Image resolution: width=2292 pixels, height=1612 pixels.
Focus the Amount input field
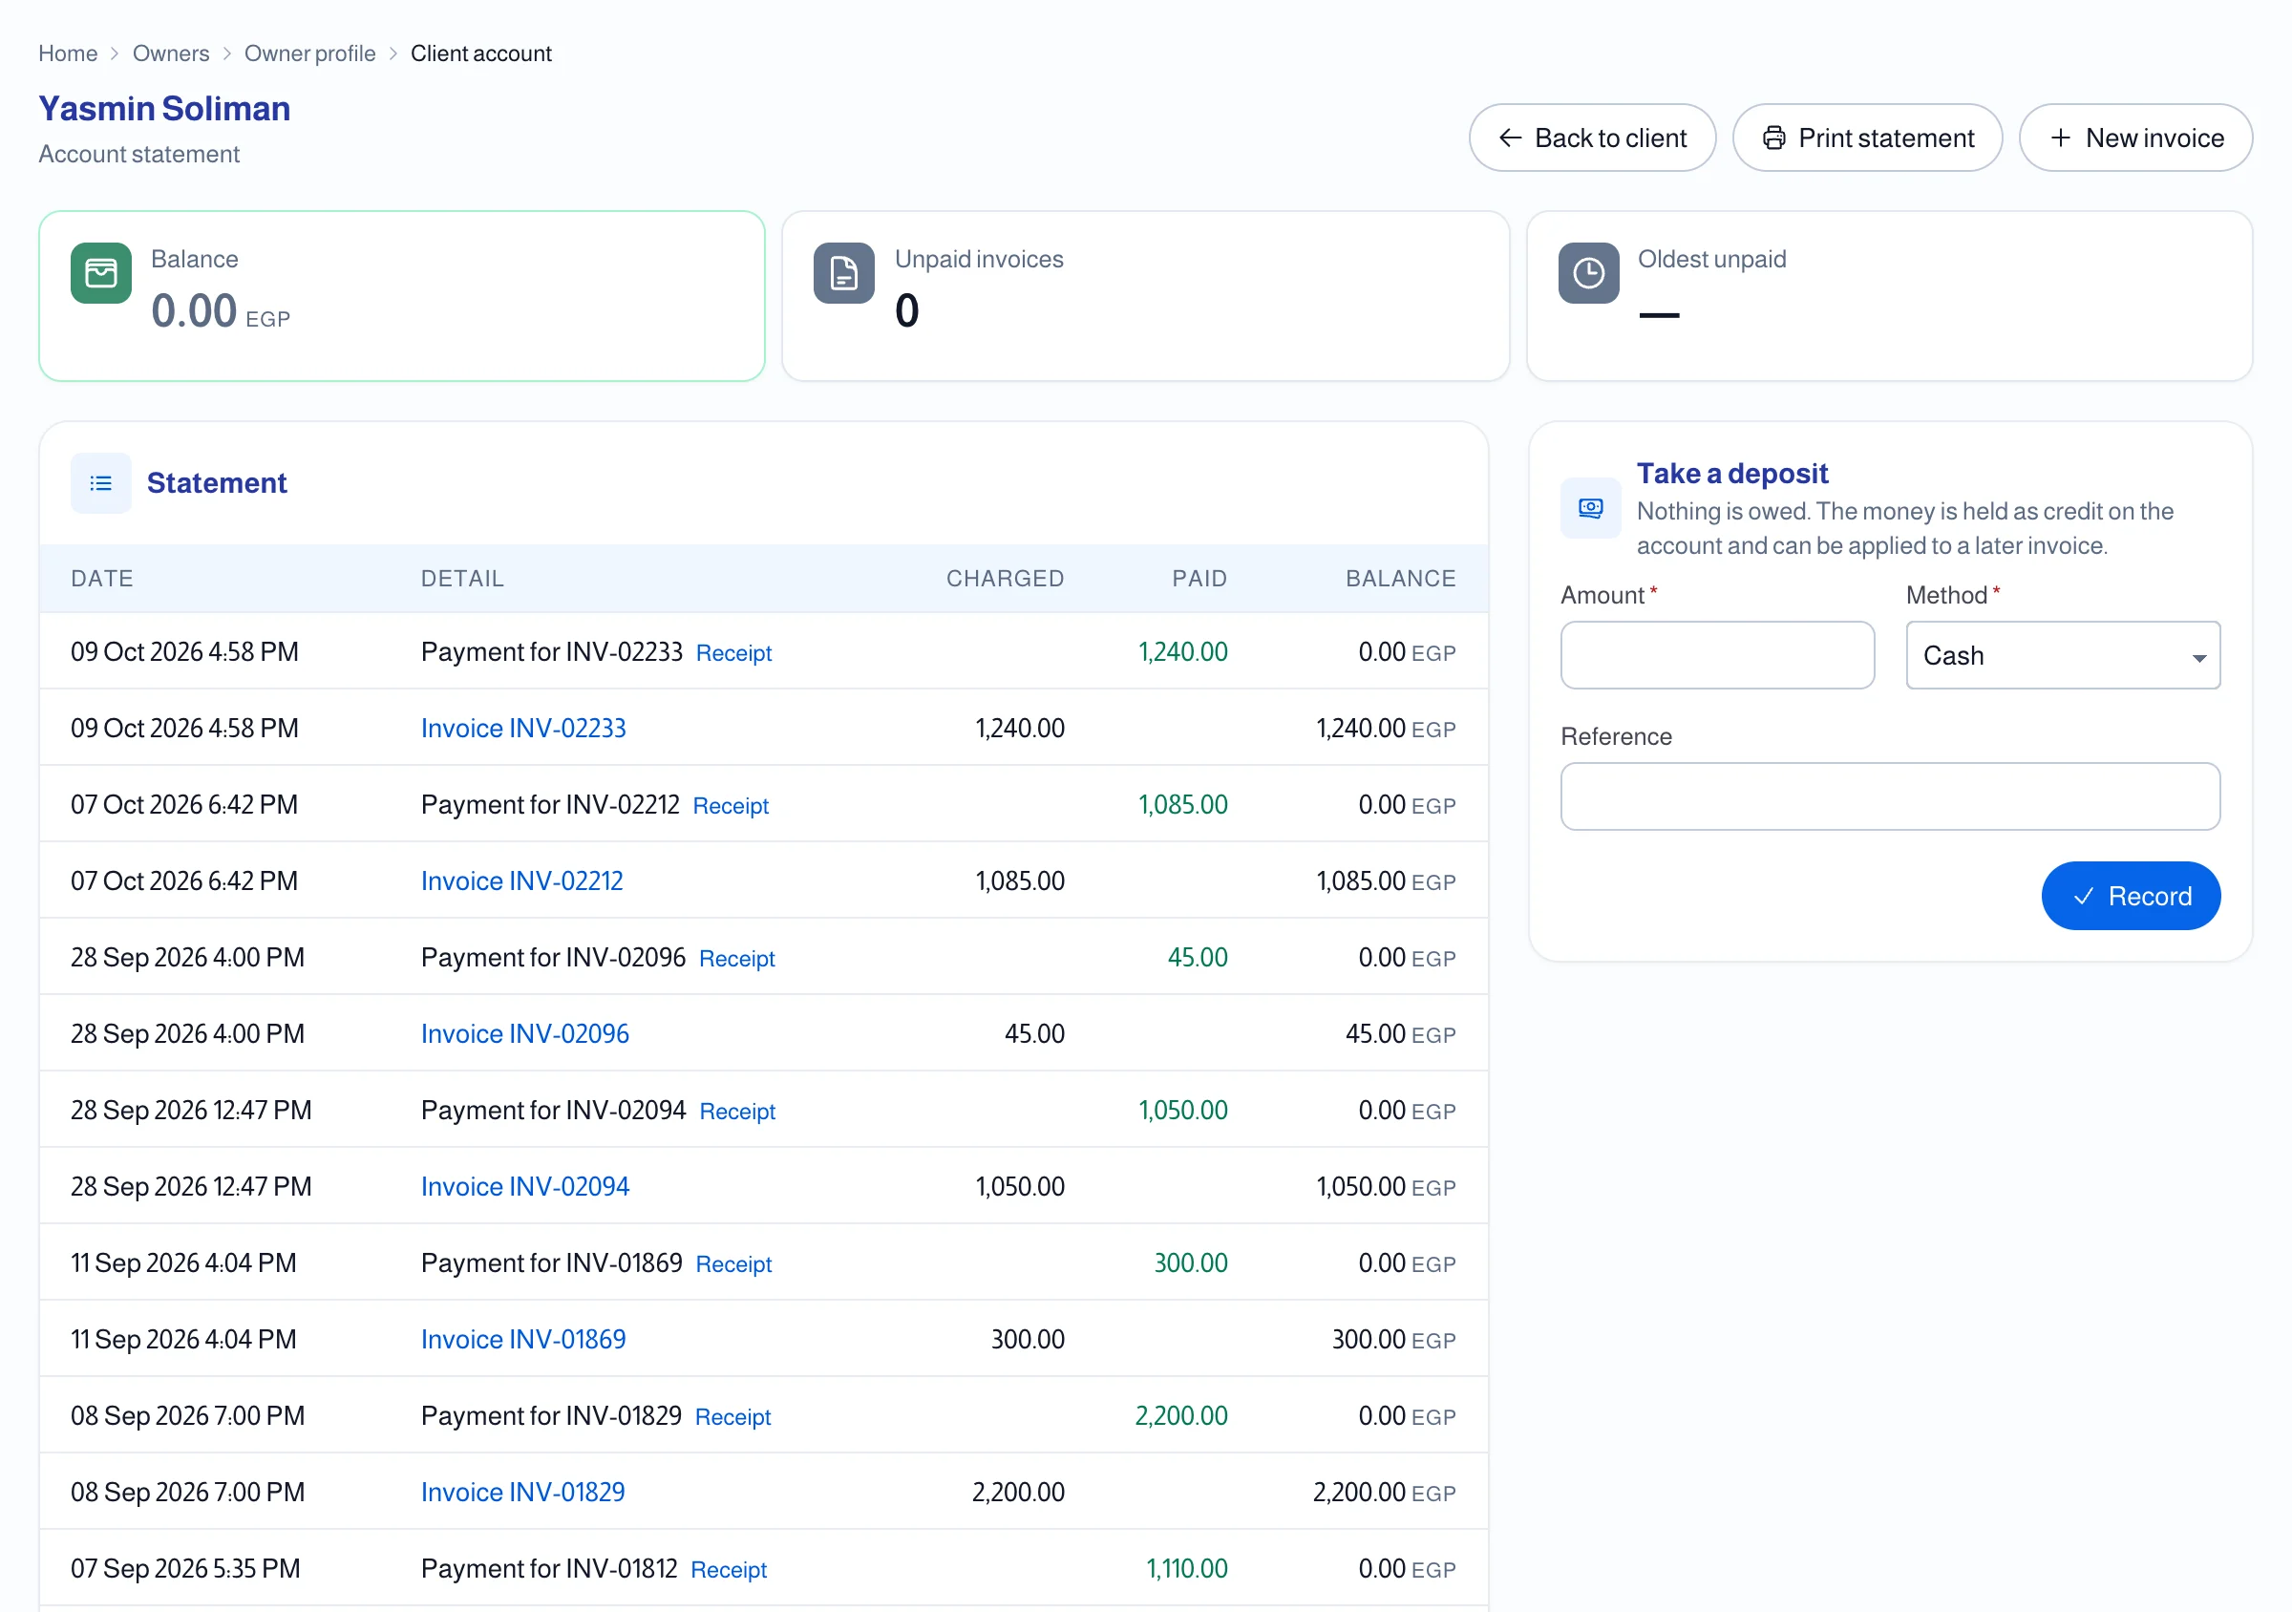pyautogui.click(x=1717, y=656)
